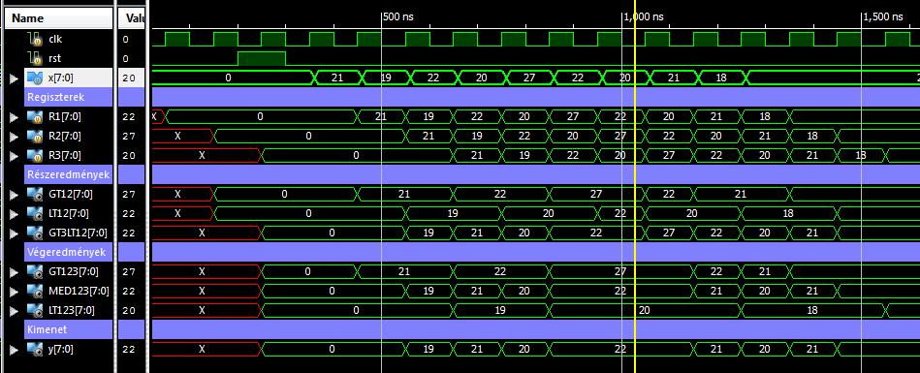Expand the R2[7:0] bus
920x373 pixels.
click(16, 137)
